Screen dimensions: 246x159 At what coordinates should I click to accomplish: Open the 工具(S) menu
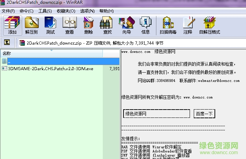coord(45,11)
